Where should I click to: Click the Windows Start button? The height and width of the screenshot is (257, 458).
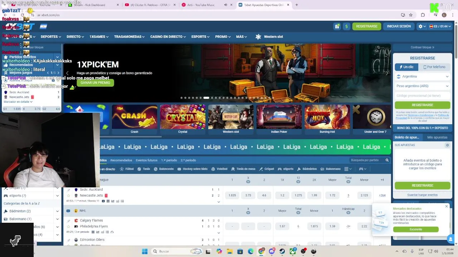(145, 251)
